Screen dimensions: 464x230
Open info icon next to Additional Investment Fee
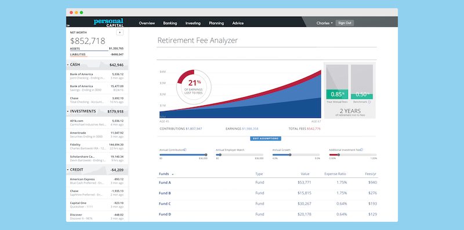coord(361,150)
